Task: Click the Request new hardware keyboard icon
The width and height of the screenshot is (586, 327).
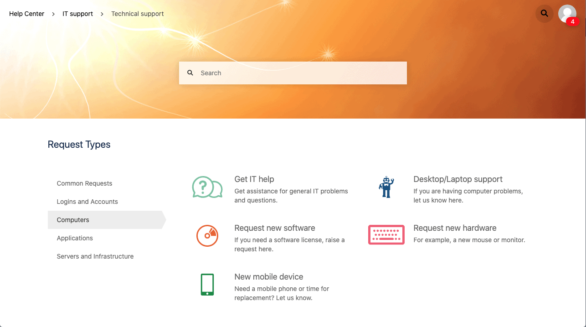Action: (386, 235)
